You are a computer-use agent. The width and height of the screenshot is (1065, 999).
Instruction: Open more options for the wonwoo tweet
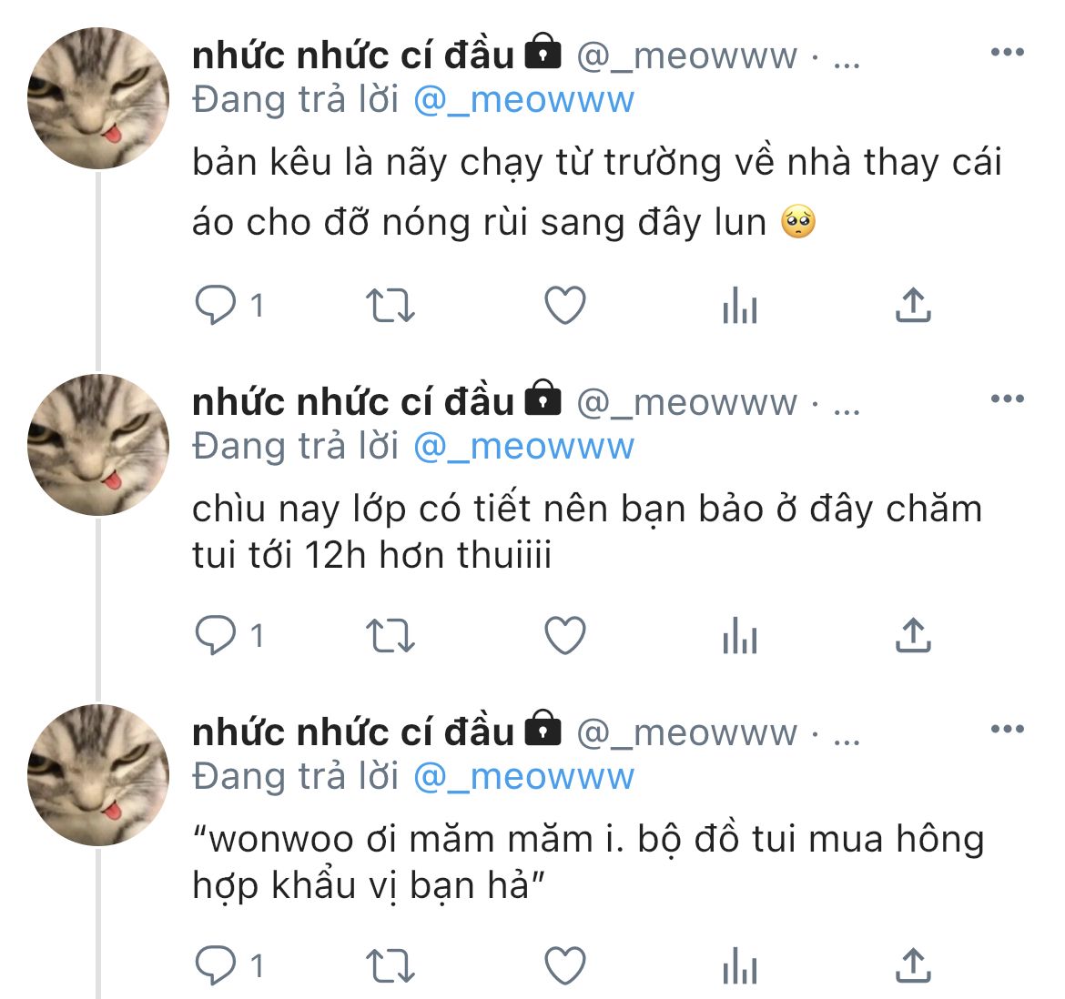pos(1008,729)
